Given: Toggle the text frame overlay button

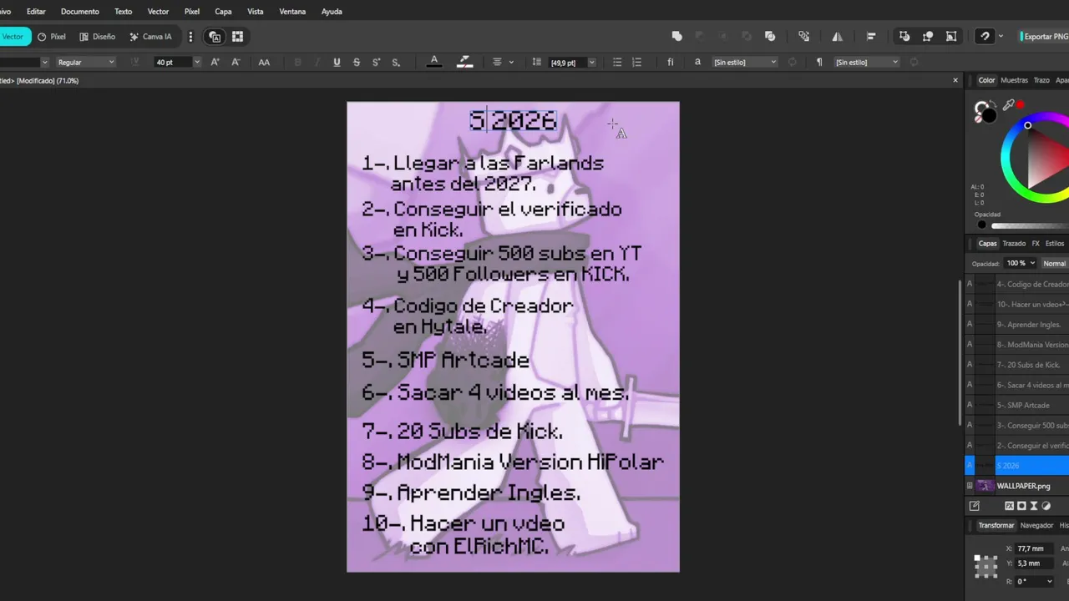Looking at the screenshot, I should pos(215,37).
